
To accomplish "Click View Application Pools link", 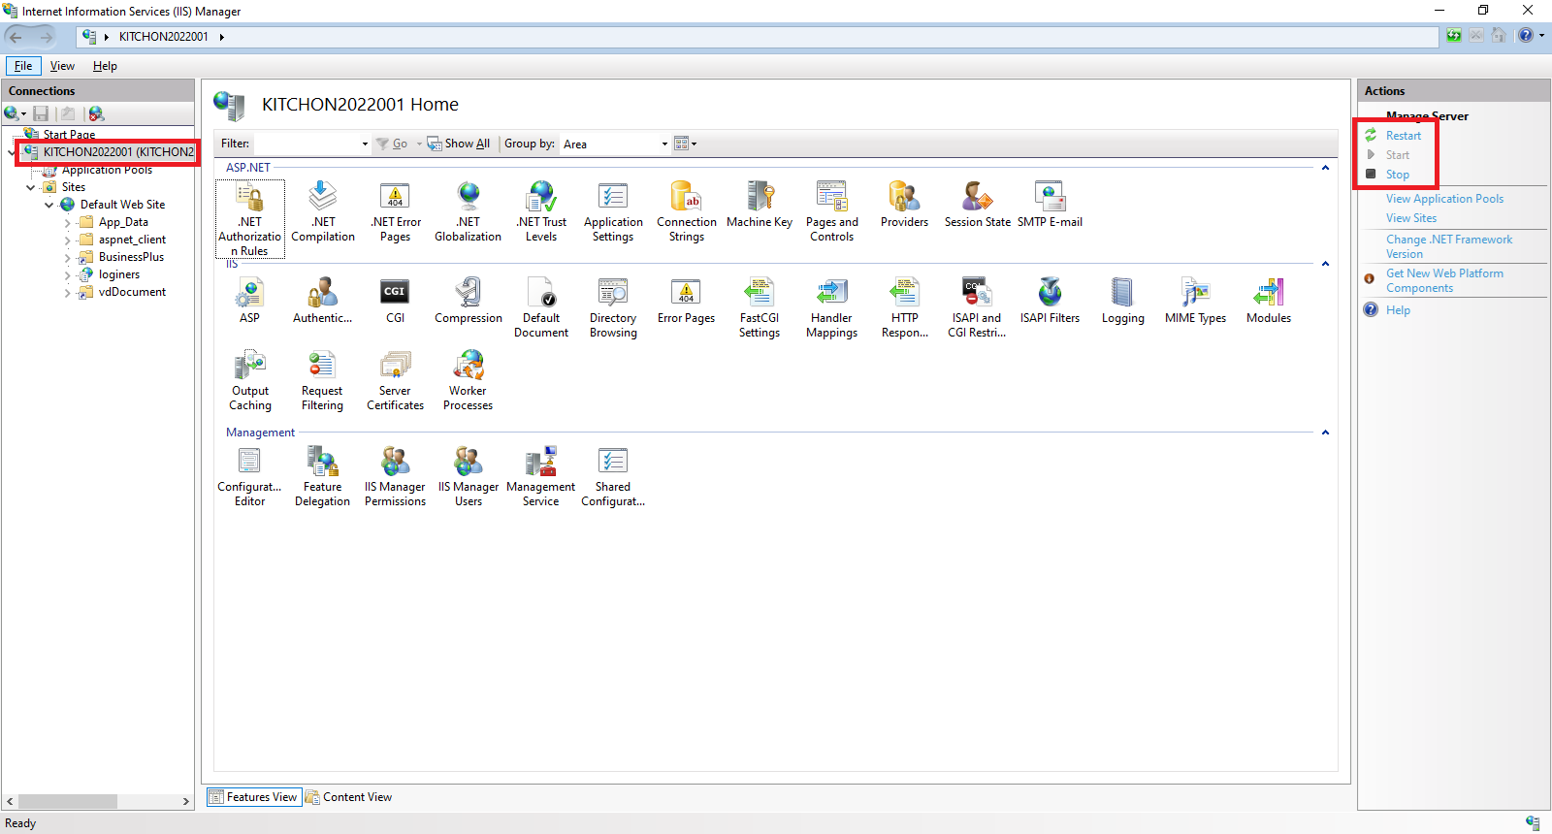I will [1444, 199].
